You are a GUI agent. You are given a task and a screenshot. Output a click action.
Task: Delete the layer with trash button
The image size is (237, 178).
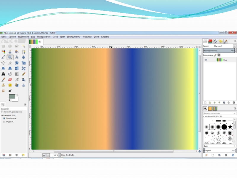click(x=234, y=103)
